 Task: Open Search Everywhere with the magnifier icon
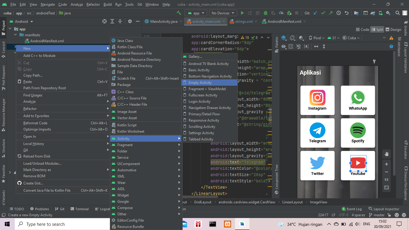click(x=397, y=13)
